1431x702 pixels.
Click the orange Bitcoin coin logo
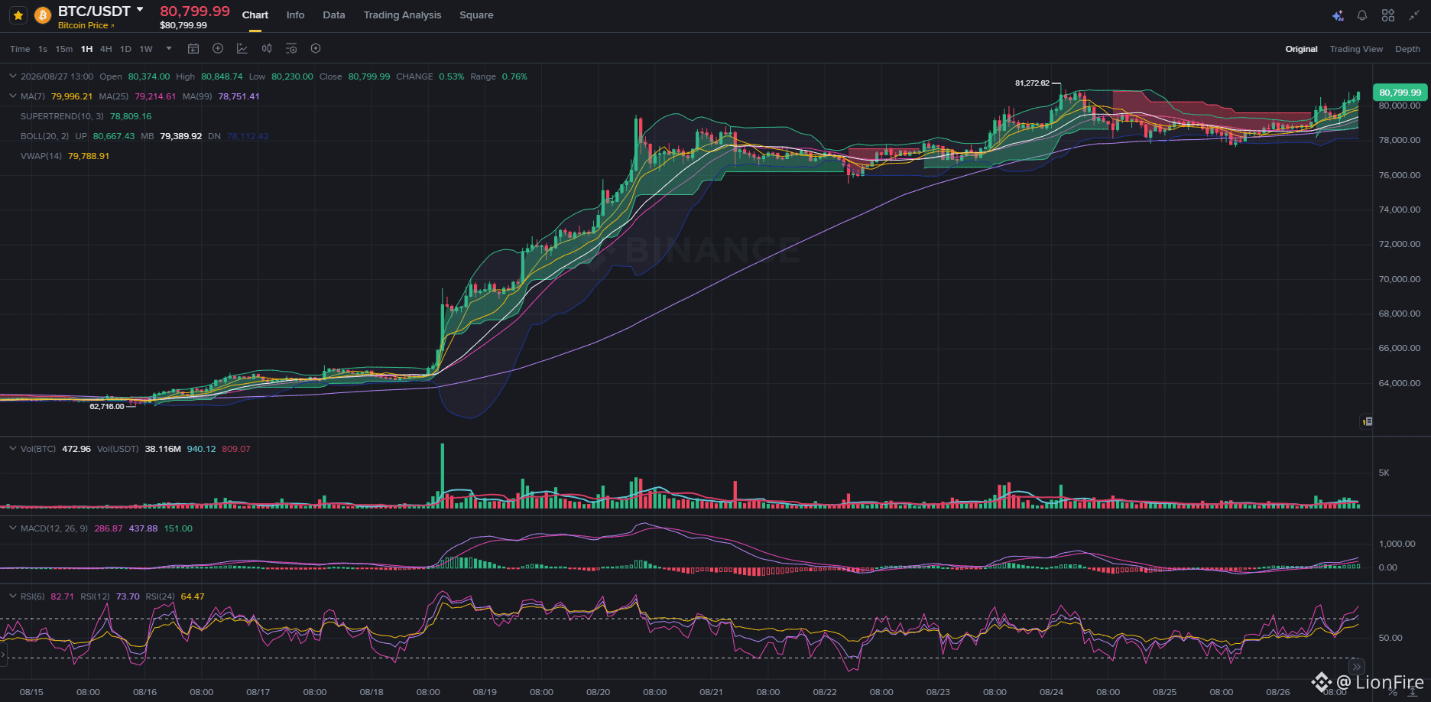43,15
